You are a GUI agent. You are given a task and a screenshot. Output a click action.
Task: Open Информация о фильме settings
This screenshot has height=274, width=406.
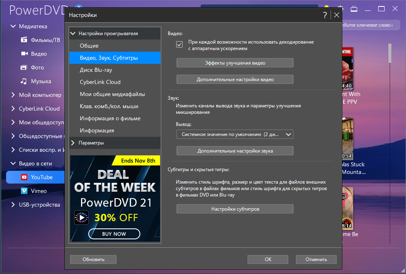tap(115, 119)
